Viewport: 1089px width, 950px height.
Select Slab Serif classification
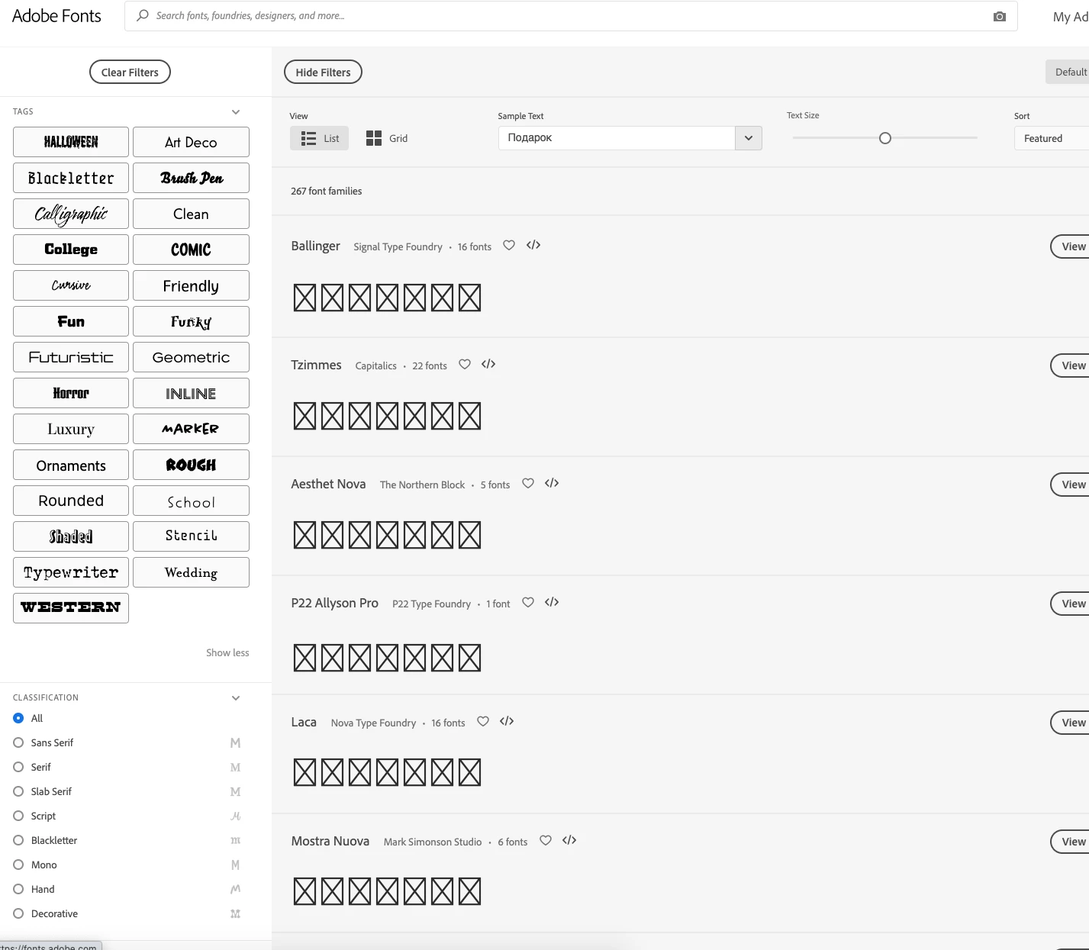pos(18,791)
